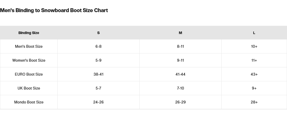Click the L column header
Image resolution: width=287 pixels, height=129 pixels.
[x=254, y=33]
